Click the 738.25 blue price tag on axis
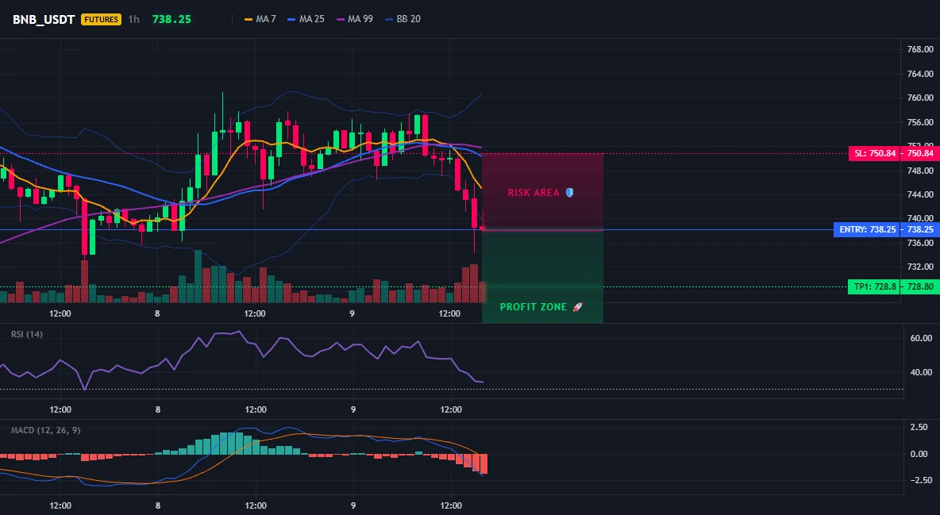The height and width of the screenshot is (515, 940). (x=921, y=229)
